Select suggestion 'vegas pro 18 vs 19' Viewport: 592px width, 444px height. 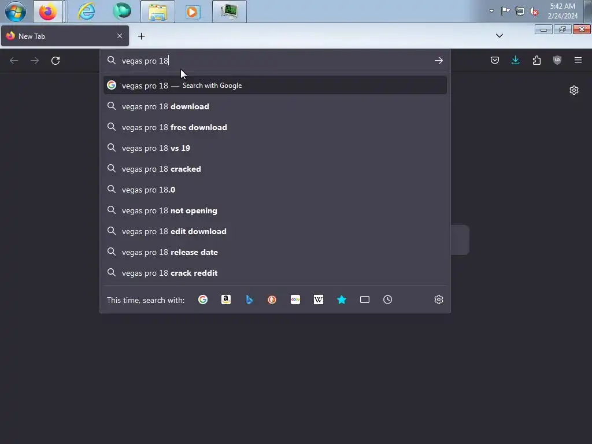pyautogui.click(x=275, y=148)
